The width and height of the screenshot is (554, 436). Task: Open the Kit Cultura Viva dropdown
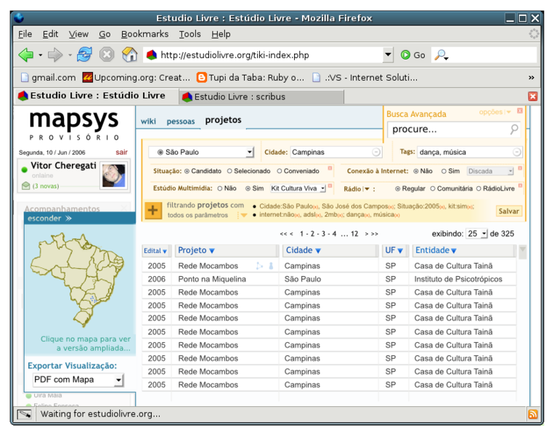[x=298, y=188]
